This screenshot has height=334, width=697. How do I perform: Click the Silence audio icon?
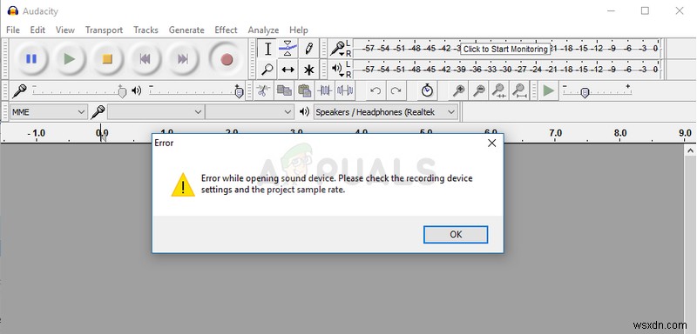tap(345, 91)
